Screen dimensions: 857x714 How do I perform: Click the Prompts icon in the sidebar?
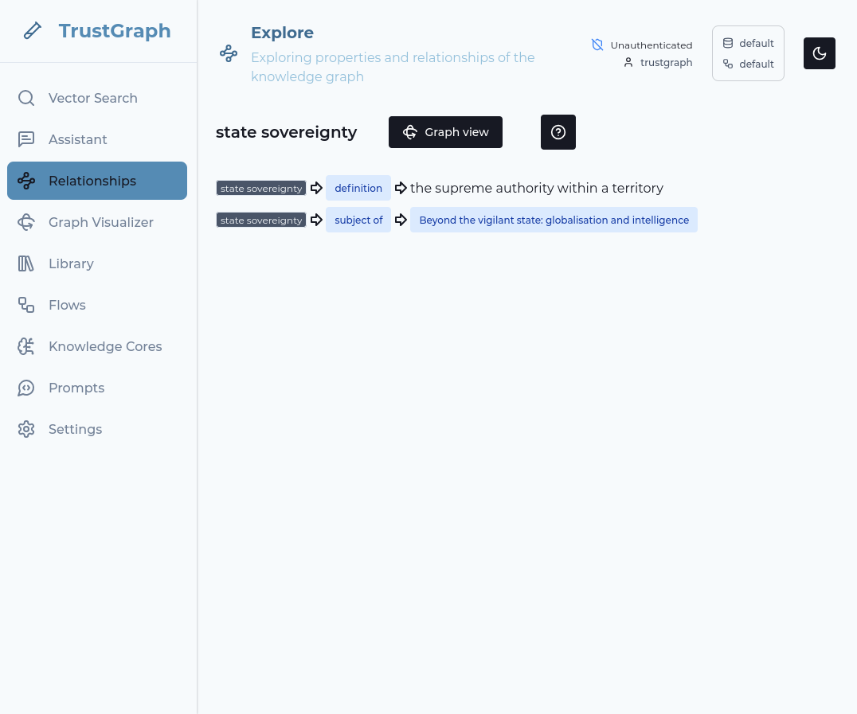point(26,388)
